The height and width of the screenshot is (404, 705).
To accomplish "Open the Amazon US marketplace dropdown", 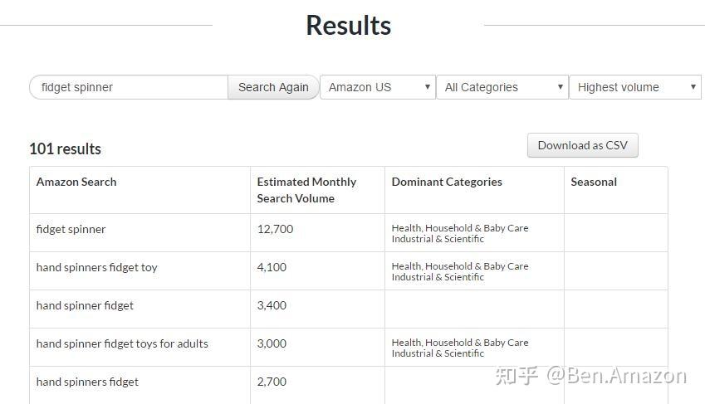I will coord(378,87).
